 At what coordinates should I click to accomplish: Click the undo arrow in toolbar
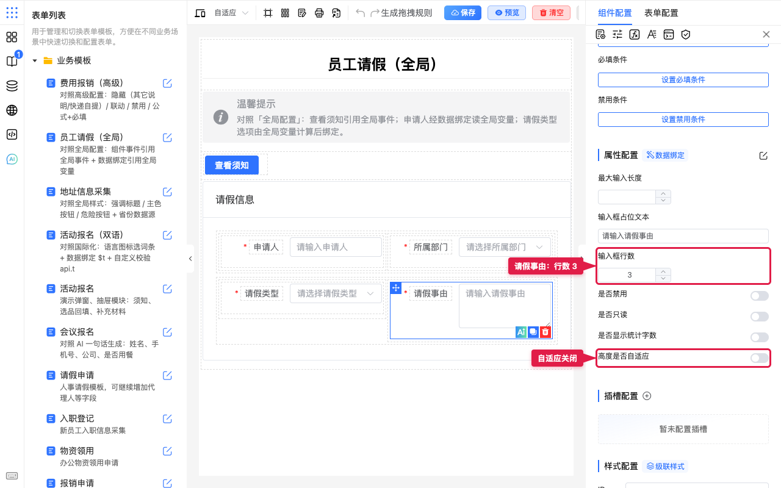click(361, 13)
